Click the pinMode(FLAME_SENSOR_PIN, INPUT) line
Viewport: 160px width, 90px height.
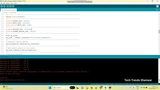click(21, 31)
